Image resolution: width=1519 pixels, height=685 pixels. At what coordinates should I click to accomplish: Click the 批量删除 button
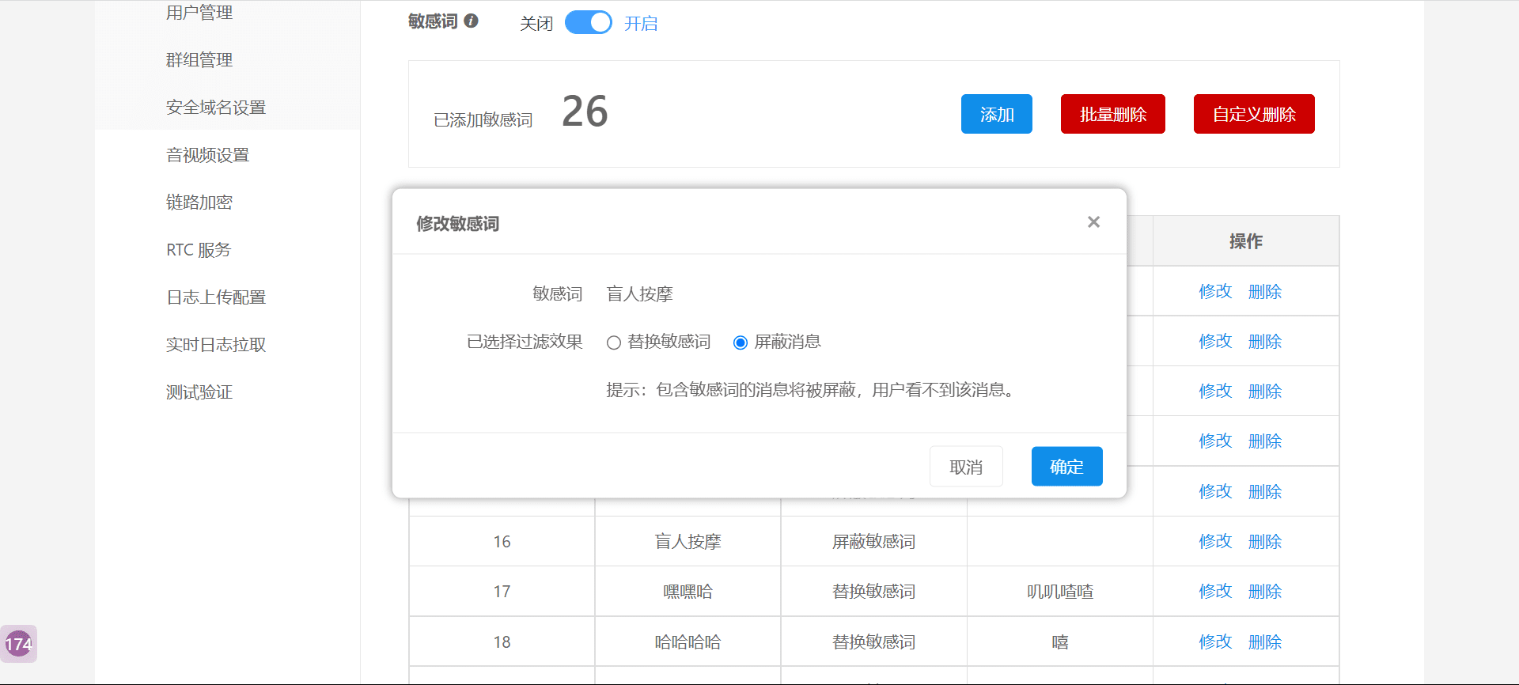coord(1113,114)
